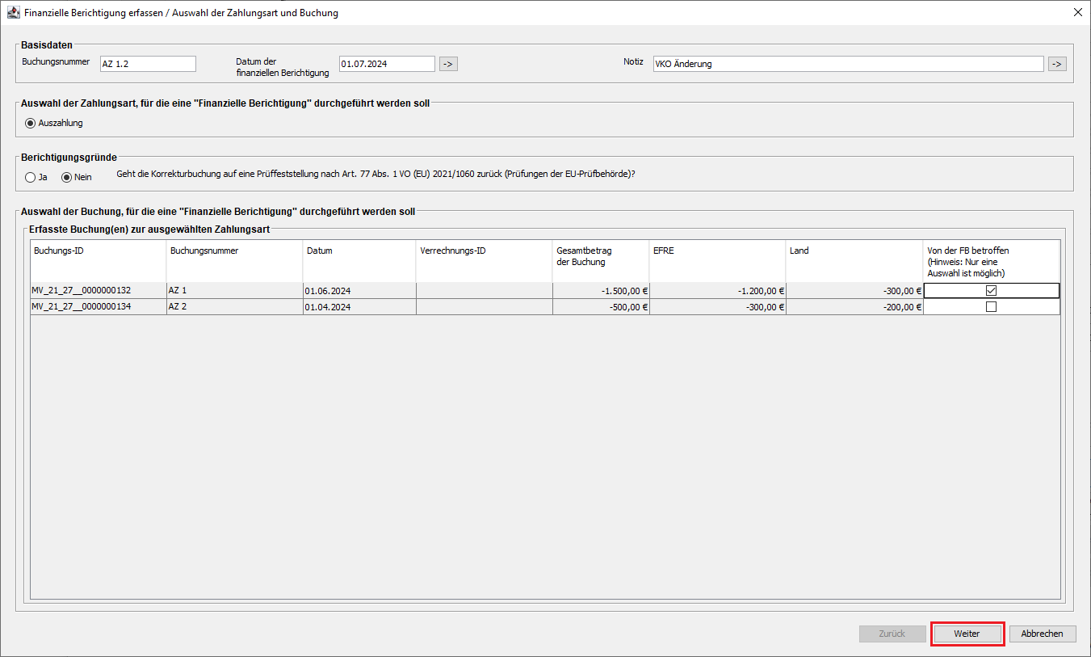Image resolution: width=1091 pixels, height=657 pixels.
Task: Click the Notiz text field
Action: click(848, 64)
